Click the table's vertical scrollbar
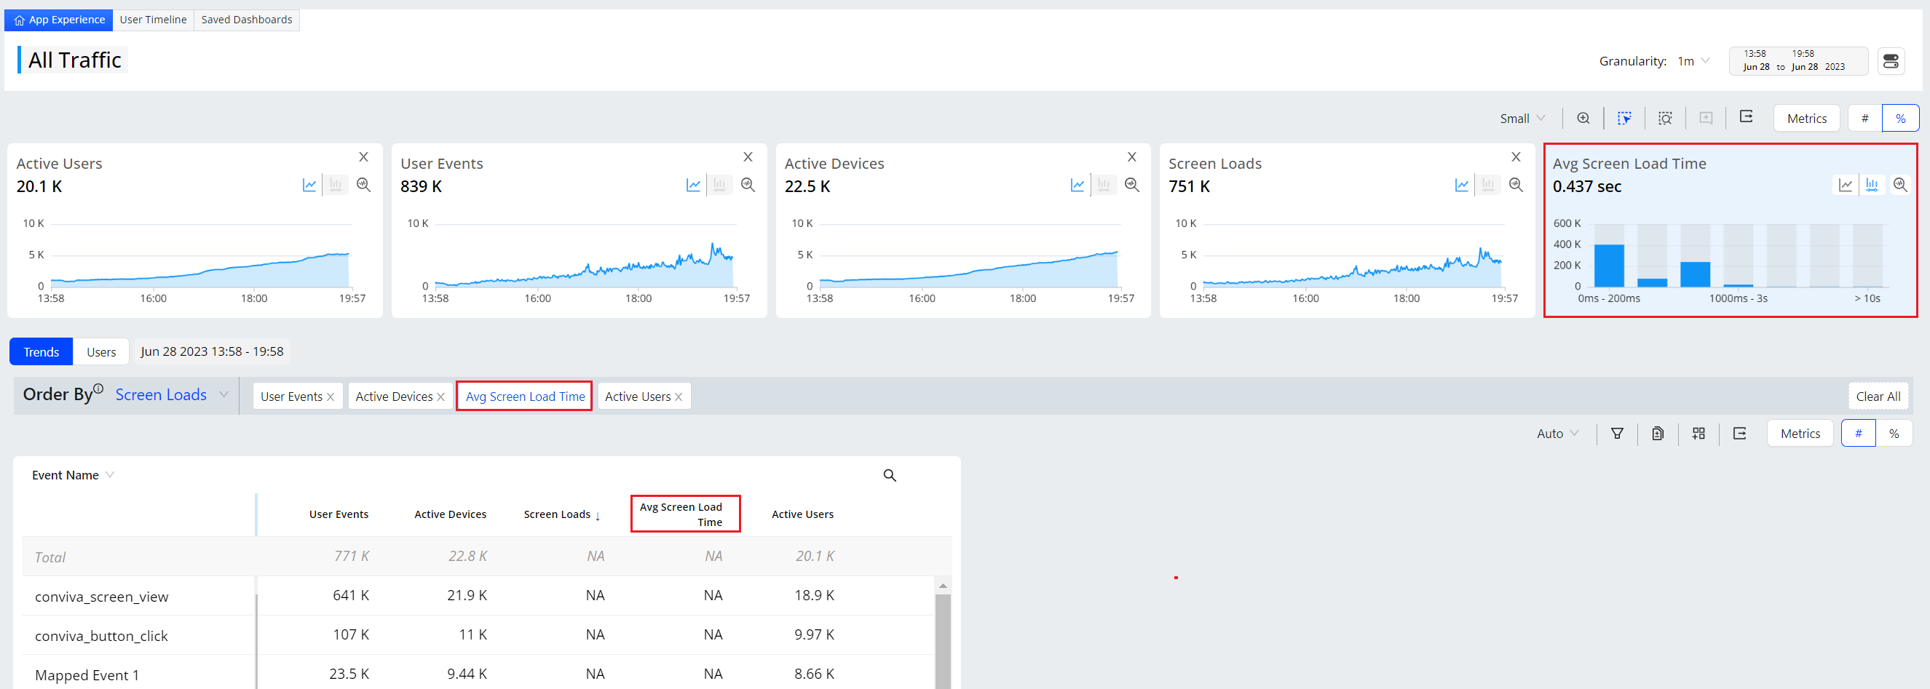Viewport: 1930px width, 689px height. 943,637
